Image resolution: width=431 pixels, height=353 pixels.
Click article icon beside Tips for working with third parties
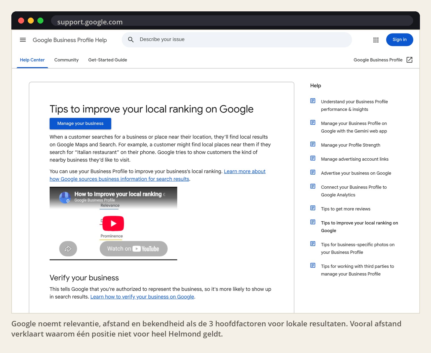(x=313, y=265)
